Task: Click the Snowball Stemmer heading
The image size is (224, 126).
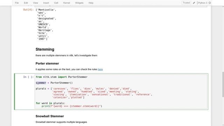Action: (x=50, y=116)
